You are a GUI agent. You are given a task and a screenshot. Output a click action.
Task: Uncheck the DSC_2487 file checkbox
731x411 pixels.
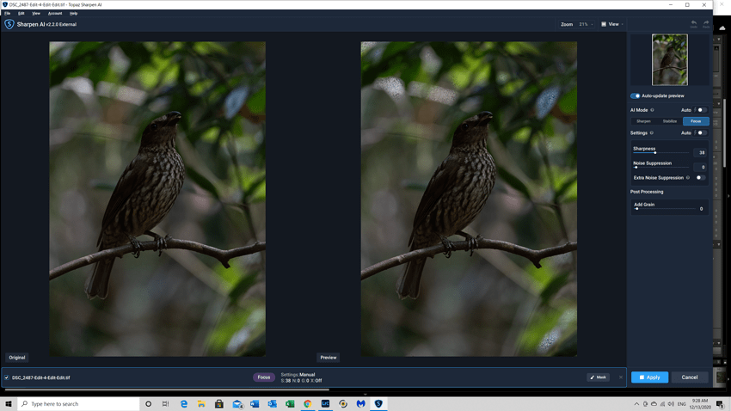[x=7, y=377]
